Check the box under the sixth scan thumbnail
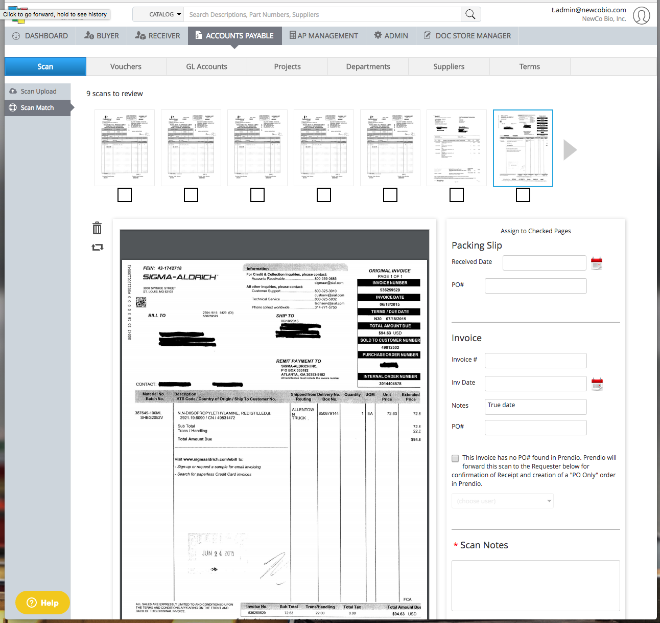Image resolution: width=660 pixels, height=623 pixels. point(457,195)
